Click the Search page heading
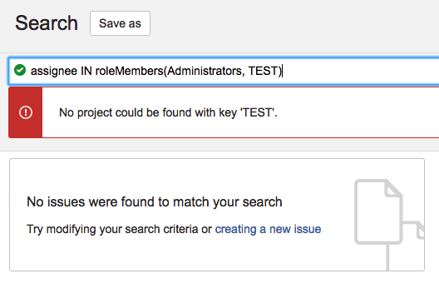This screenshot has height=308, width=439. (47, 23)
